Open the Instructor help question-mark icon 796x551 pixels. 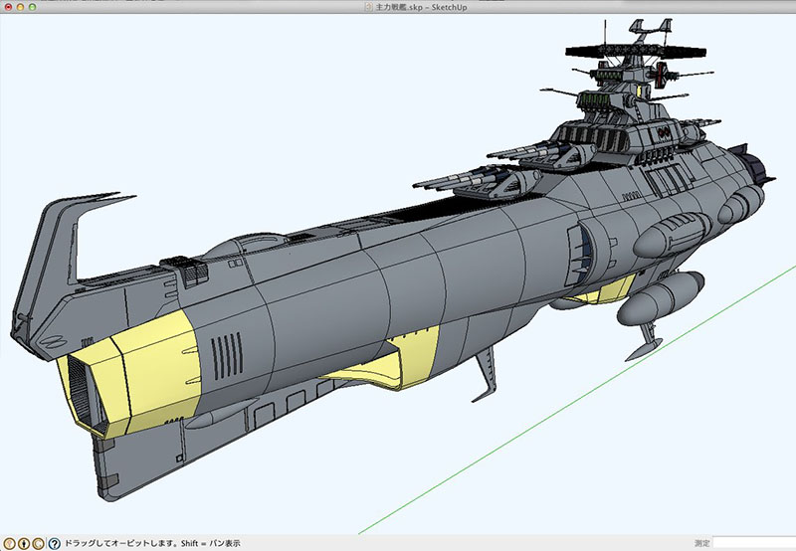click(x=55, y=543)
